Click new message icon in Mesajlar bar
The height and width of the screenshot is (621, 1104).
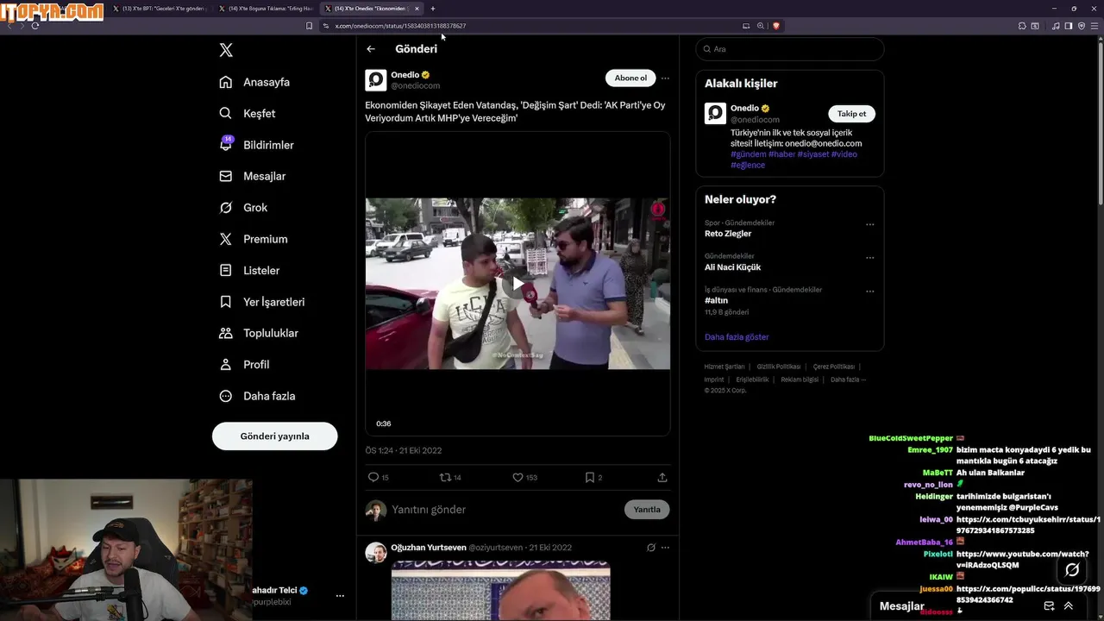point(1050,606)
